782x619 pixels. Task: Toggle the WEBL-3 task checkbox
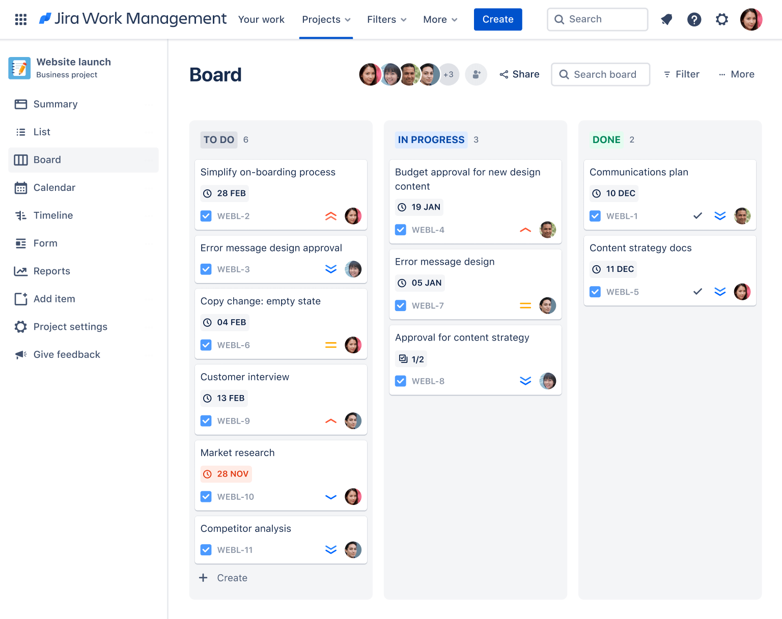(x=206, y=269)
